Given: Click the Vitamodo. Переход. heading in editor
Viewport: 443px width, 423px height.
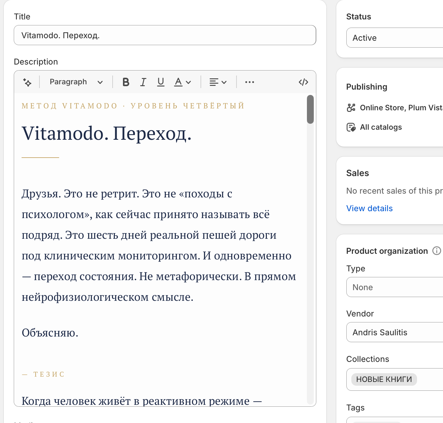Looking at the screenshot, I should tap(107, 134).
